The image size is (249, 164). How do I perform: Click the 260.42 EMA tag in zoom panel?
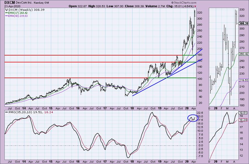pos(244,54)
